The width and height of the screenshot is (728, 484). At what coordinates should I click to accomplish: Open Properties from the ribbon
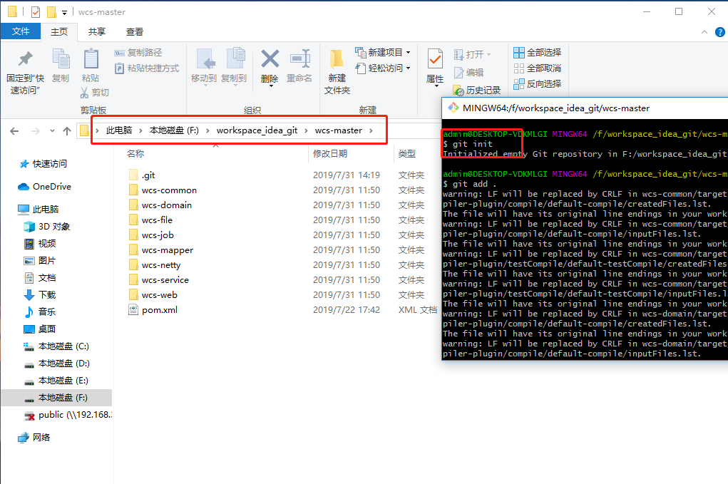pos(435,61)
